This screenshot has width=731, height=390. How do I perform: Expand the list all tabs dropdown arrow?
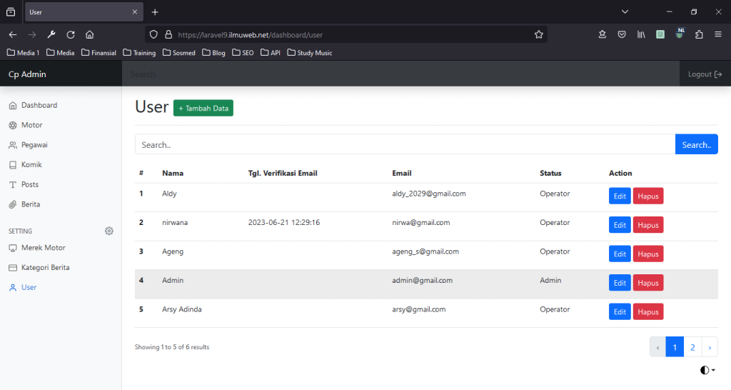(x=625, y=12)
